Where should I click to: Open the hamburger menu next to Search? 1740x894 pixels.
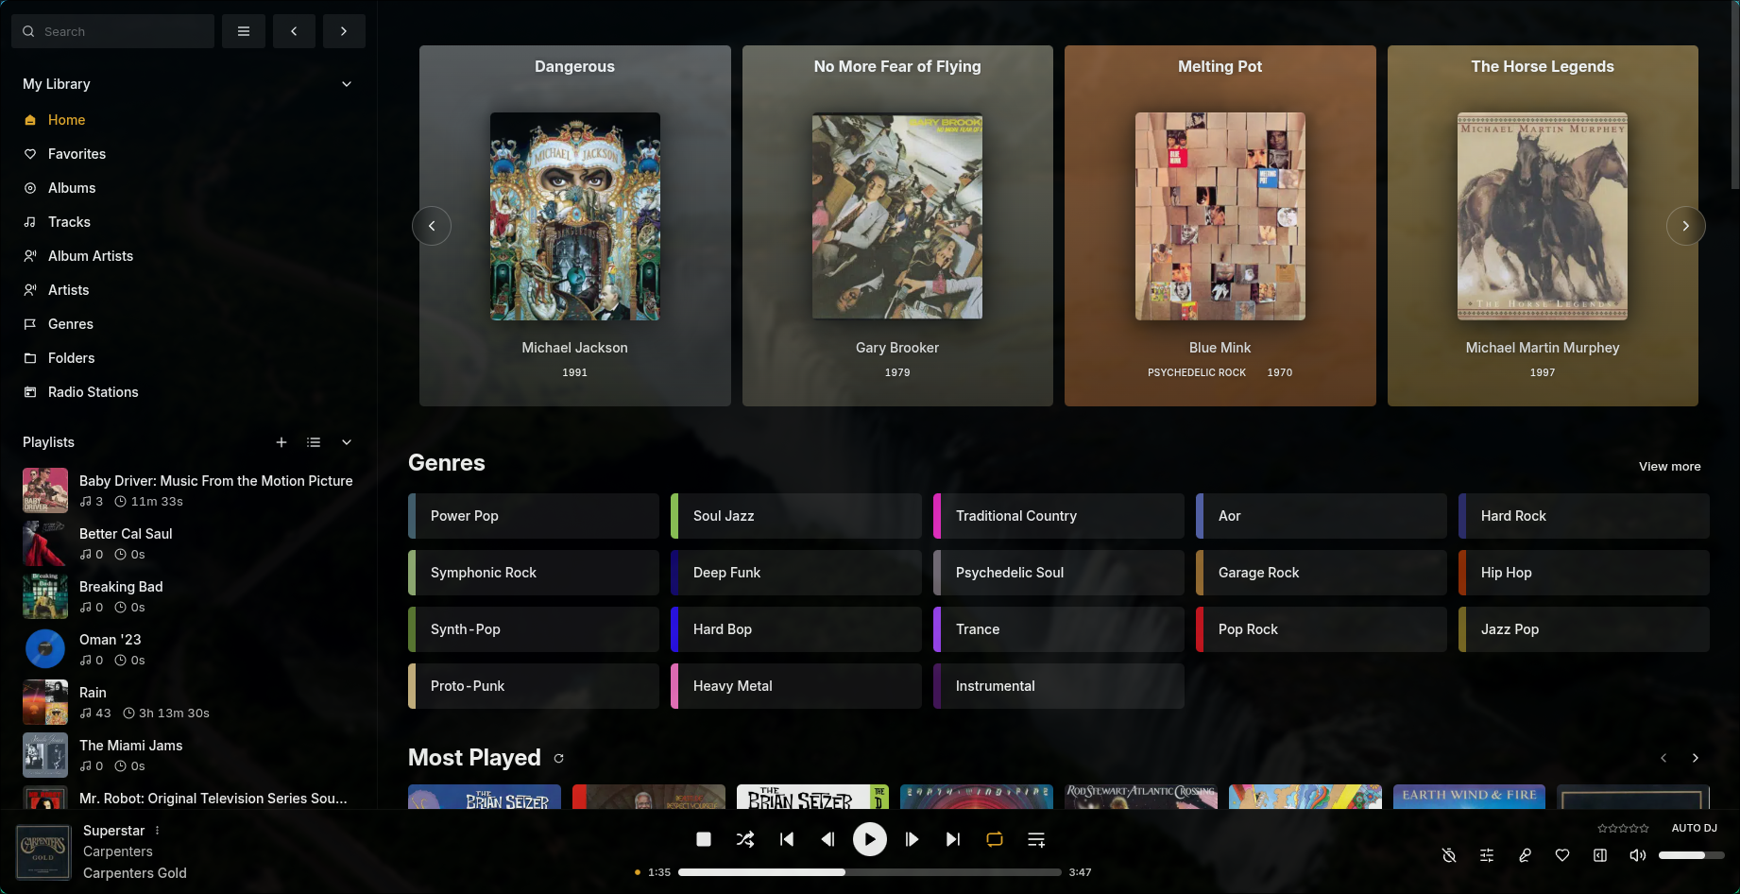244,31
